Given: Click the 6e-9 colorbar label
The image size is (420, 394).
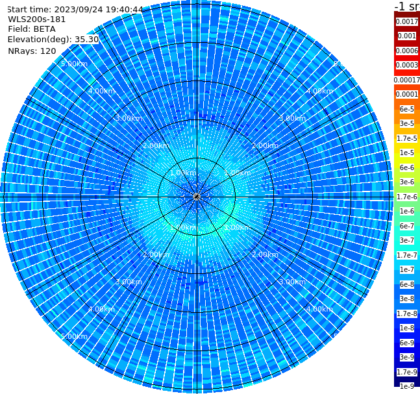Looking at the screenshot, I should click(x=407, y=343).
